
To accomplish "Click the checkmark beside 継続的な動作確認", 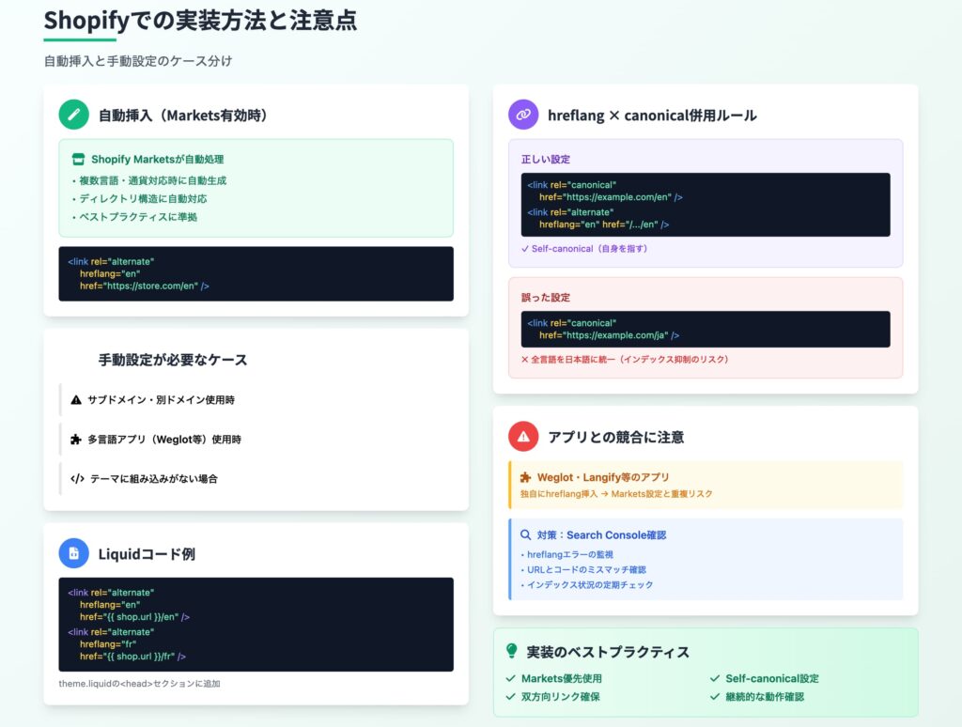I will [715, 697].
